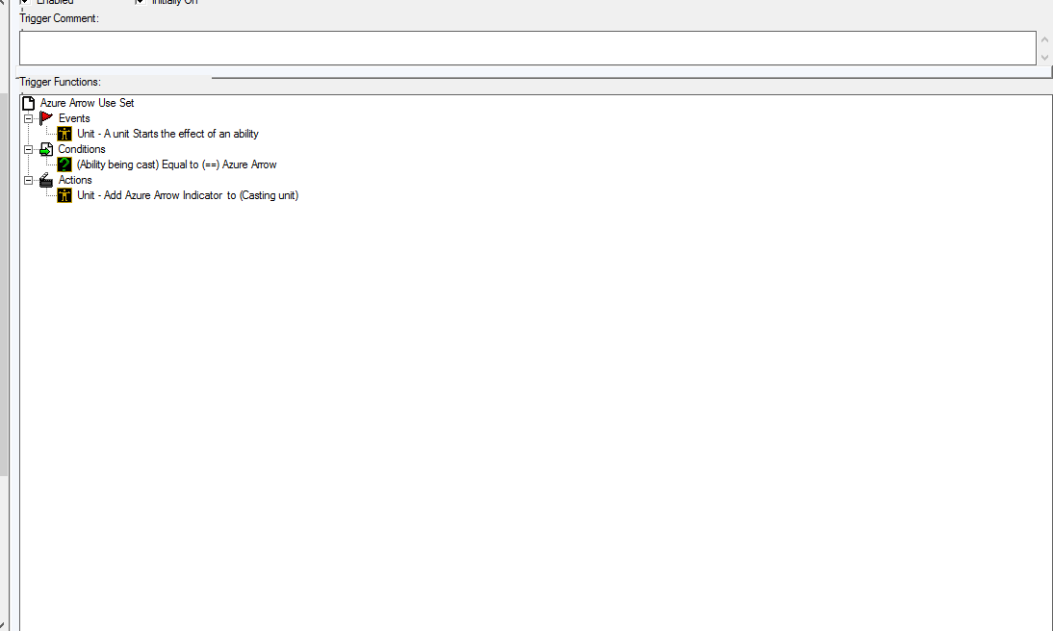Image resolution: width=1053 pixels, height=631 pixels.
Task: Click the comment box scroll up arrow
Action: coord(1044,39)
